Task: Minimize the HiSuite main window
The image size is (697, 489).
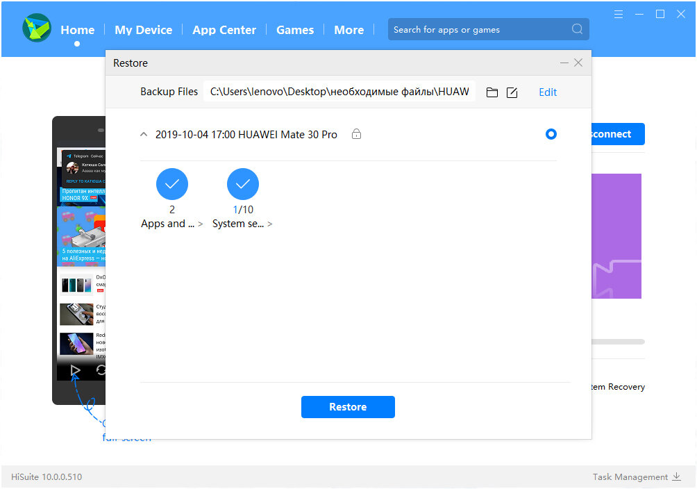Action: pos(639,14)
